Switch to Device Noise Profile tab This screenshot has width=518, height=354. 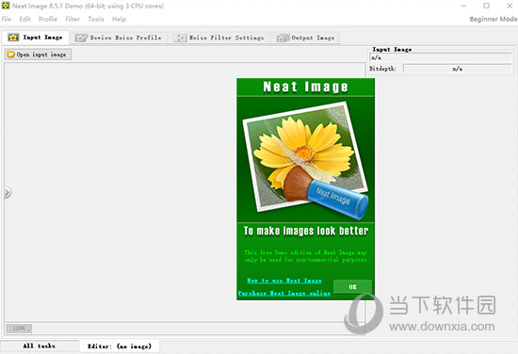click(119, 38)
